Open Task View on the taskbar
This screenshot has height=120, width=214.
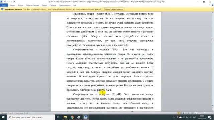pos(58,117)
